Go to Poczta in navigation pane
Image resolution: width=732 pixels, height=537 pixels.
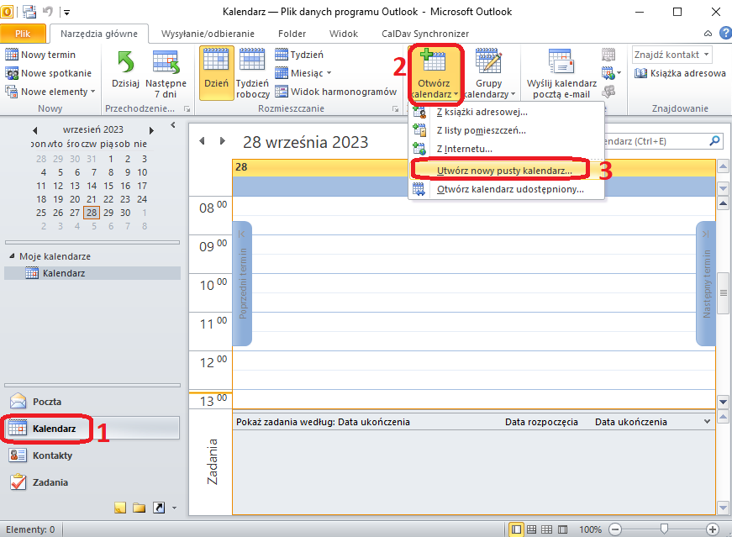tap(47, 402)
